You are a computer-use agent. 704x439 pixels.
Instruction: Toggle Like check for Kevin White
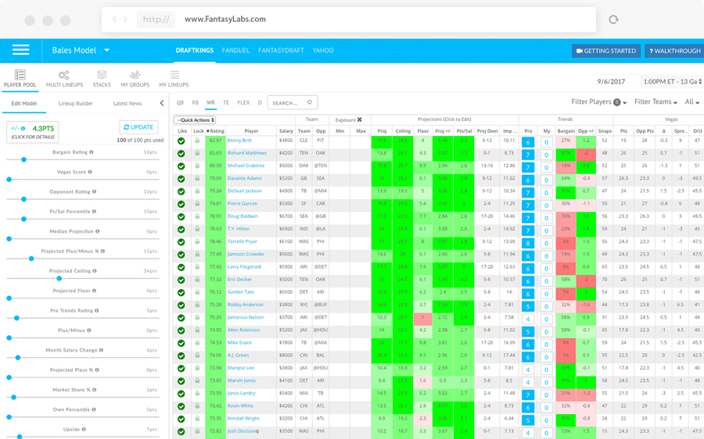pyautogui.click(x=181, y=406)
